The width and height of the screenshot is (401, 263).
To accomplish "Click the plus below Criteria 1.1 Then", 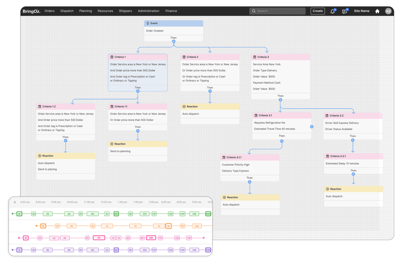I will pos(138,131).
